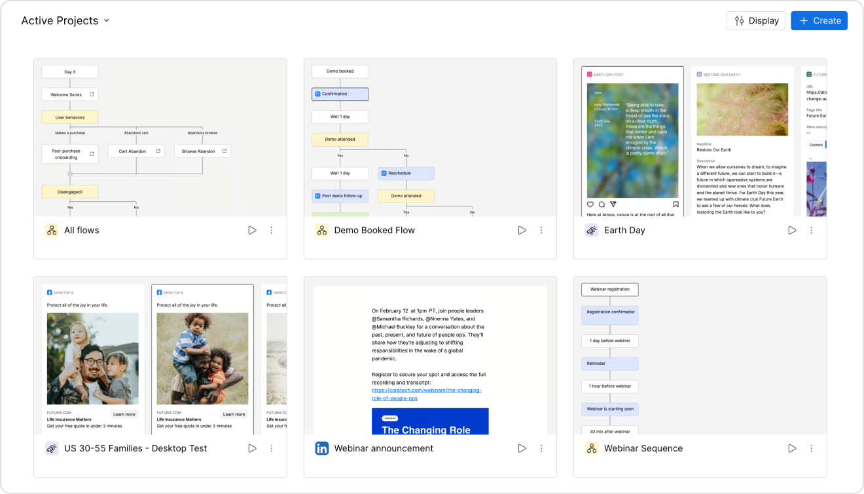Open the Active Projects dropdown
Screen dimensions: 864x494
click(x=65, y=20)
